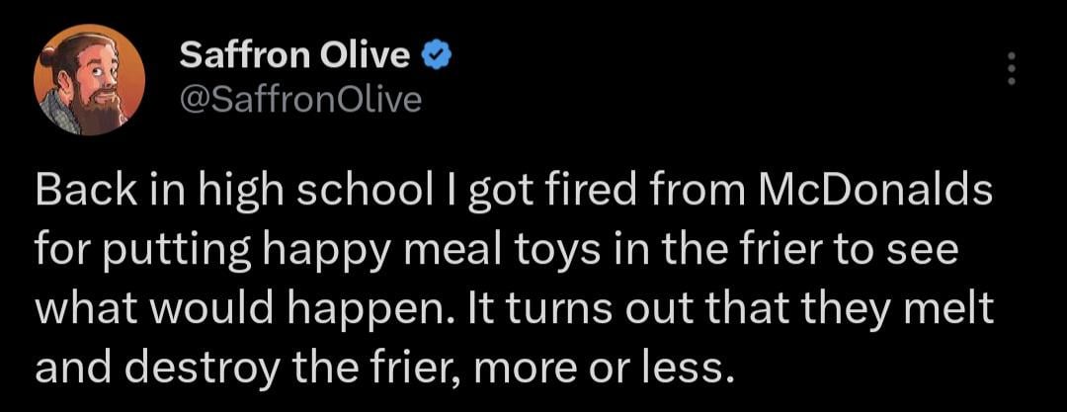The width and height of the screenshot is (1067, 412).
Task: Open the @SaffronOlive handle link
Action: point(300,100)
